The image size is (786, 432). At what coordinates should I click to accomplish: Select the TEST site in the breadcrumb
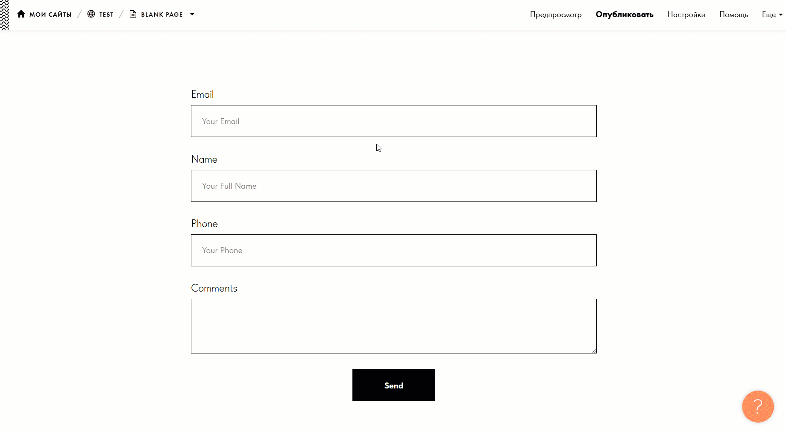point(106,14)
